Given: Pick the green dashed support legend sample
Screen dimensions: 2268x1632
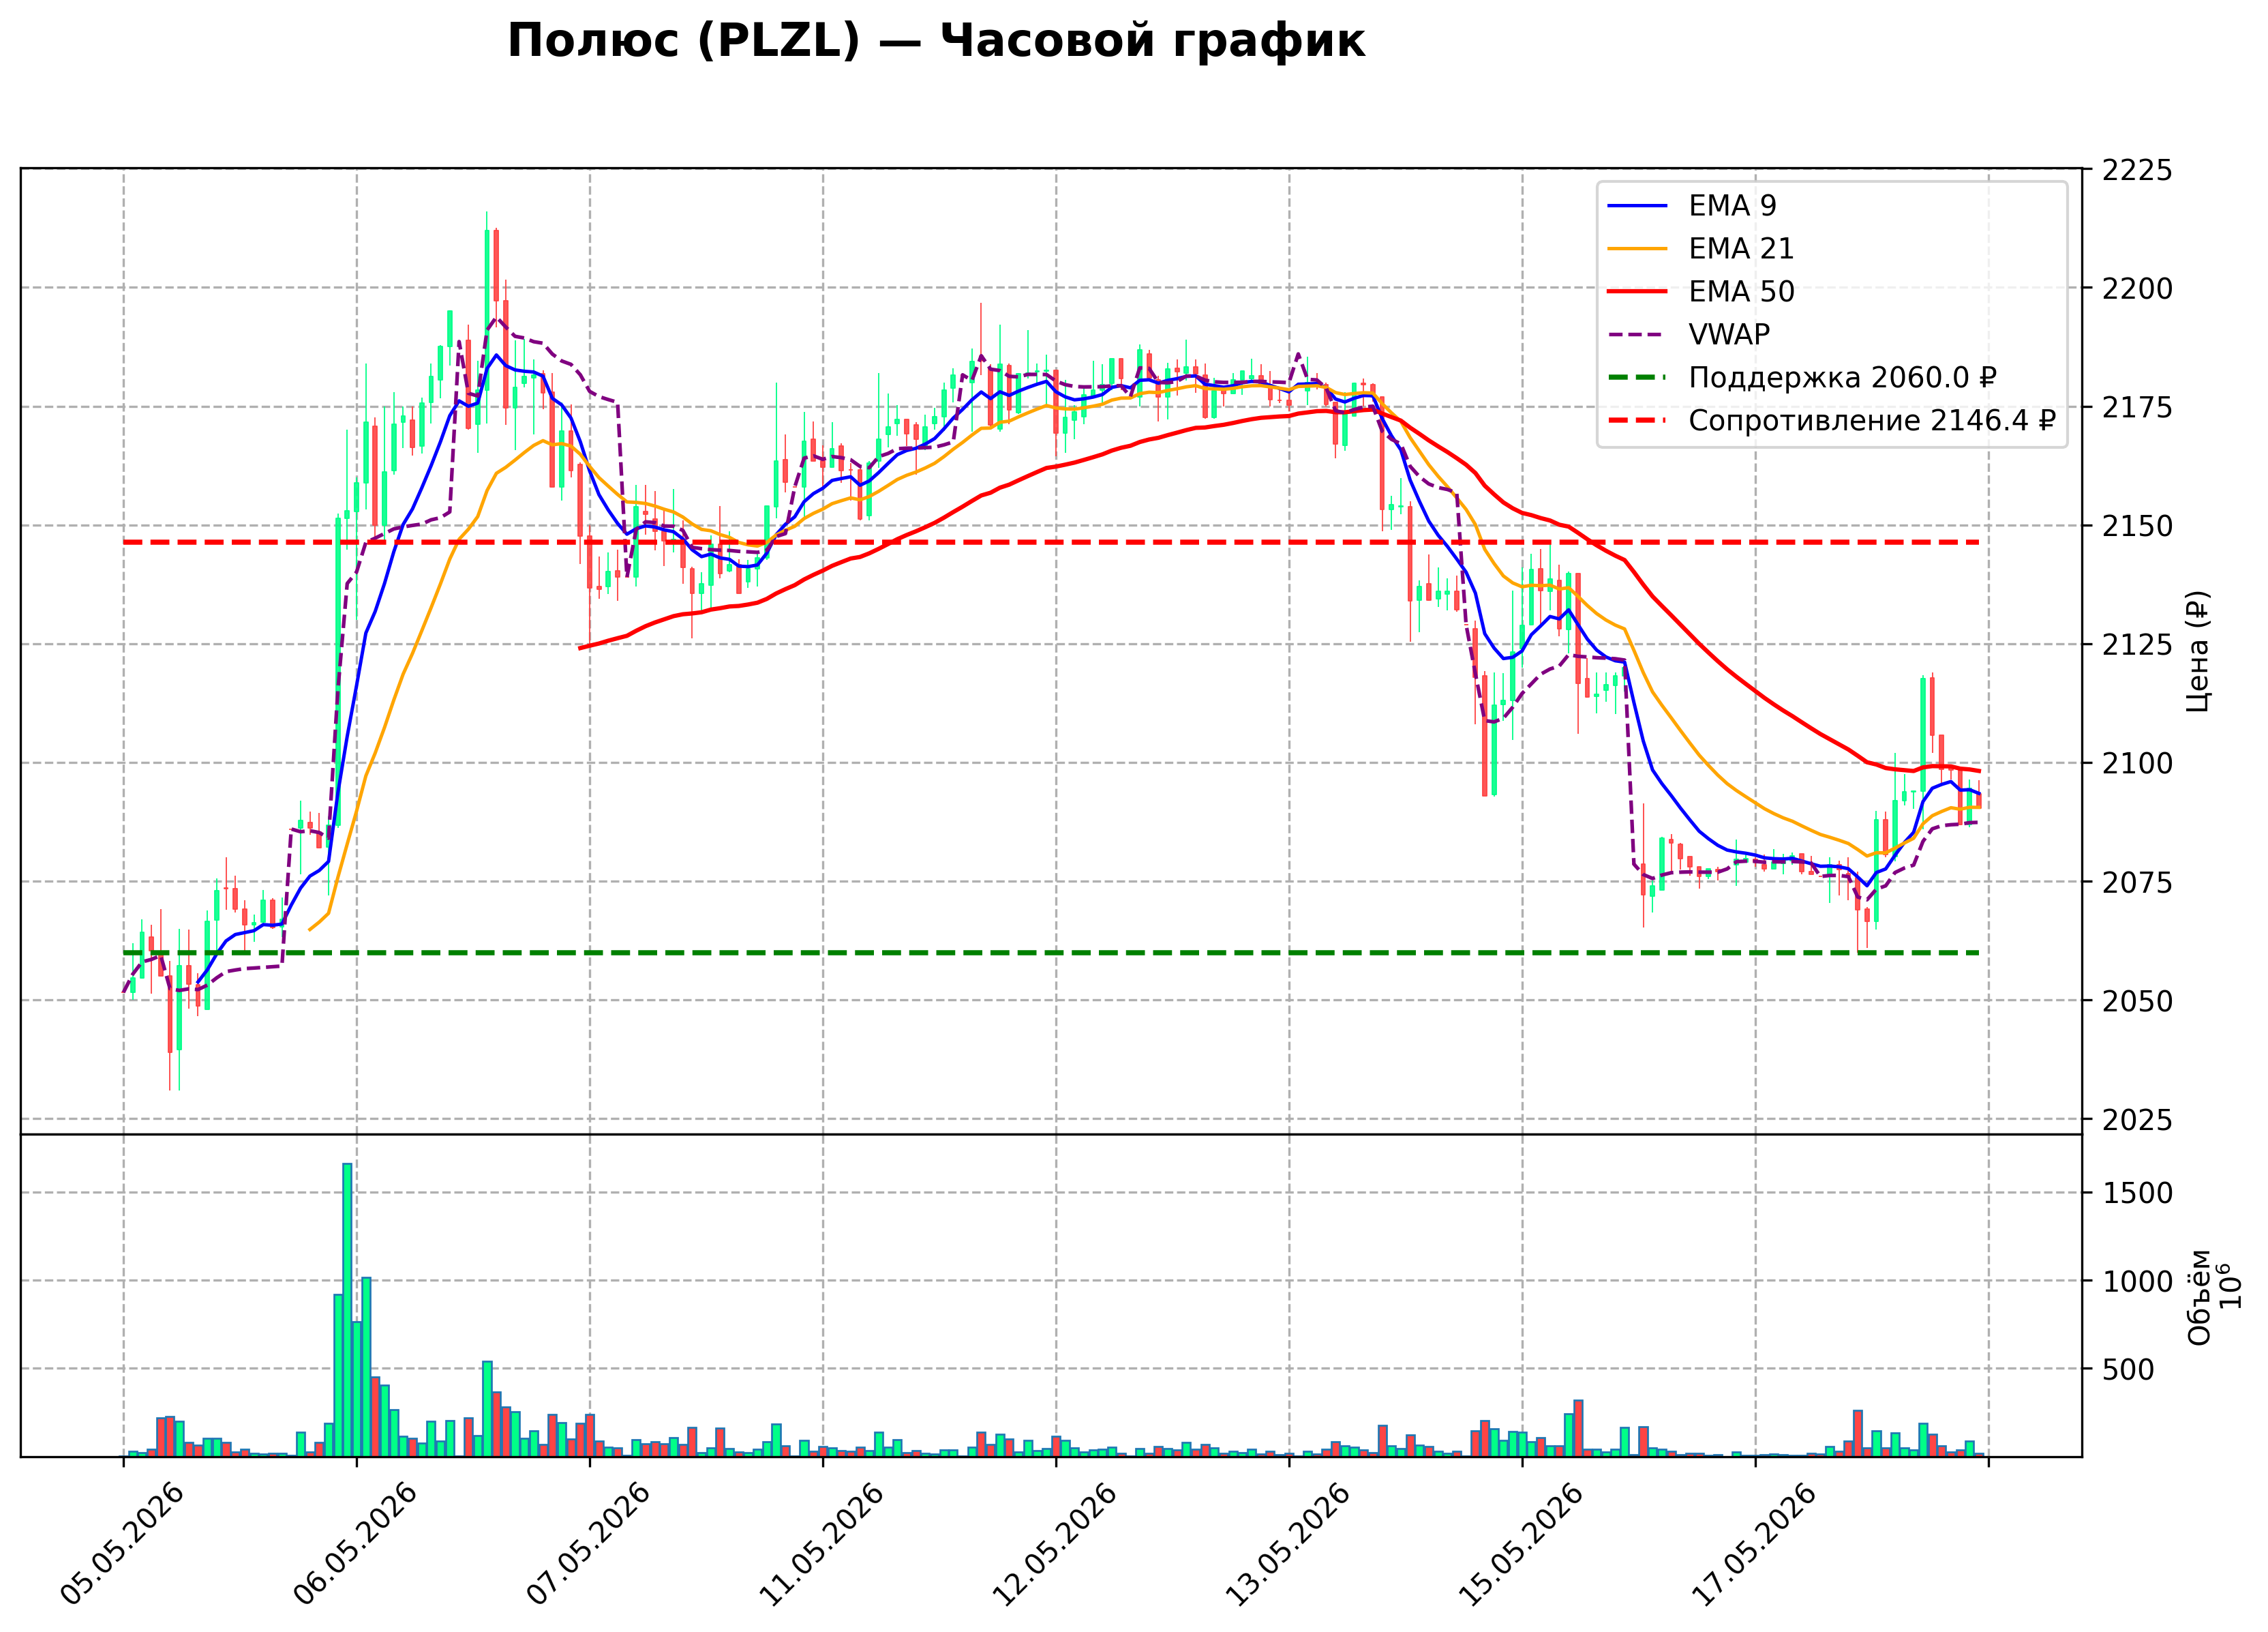Looking at the screenshot, I should click(x=1637, y=379).
